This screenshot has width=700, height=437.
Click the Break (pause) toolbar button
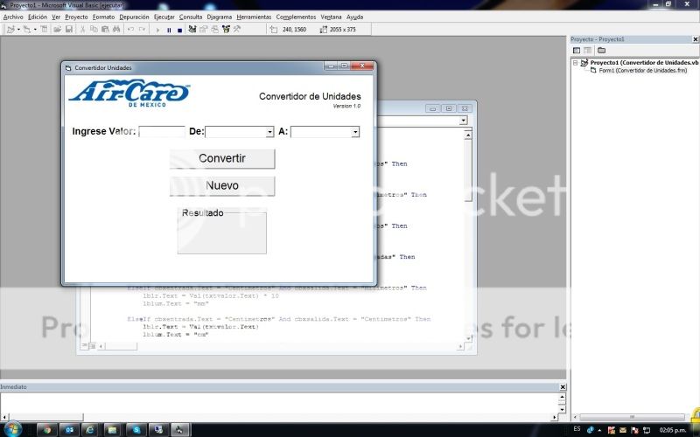coord(169,30)
